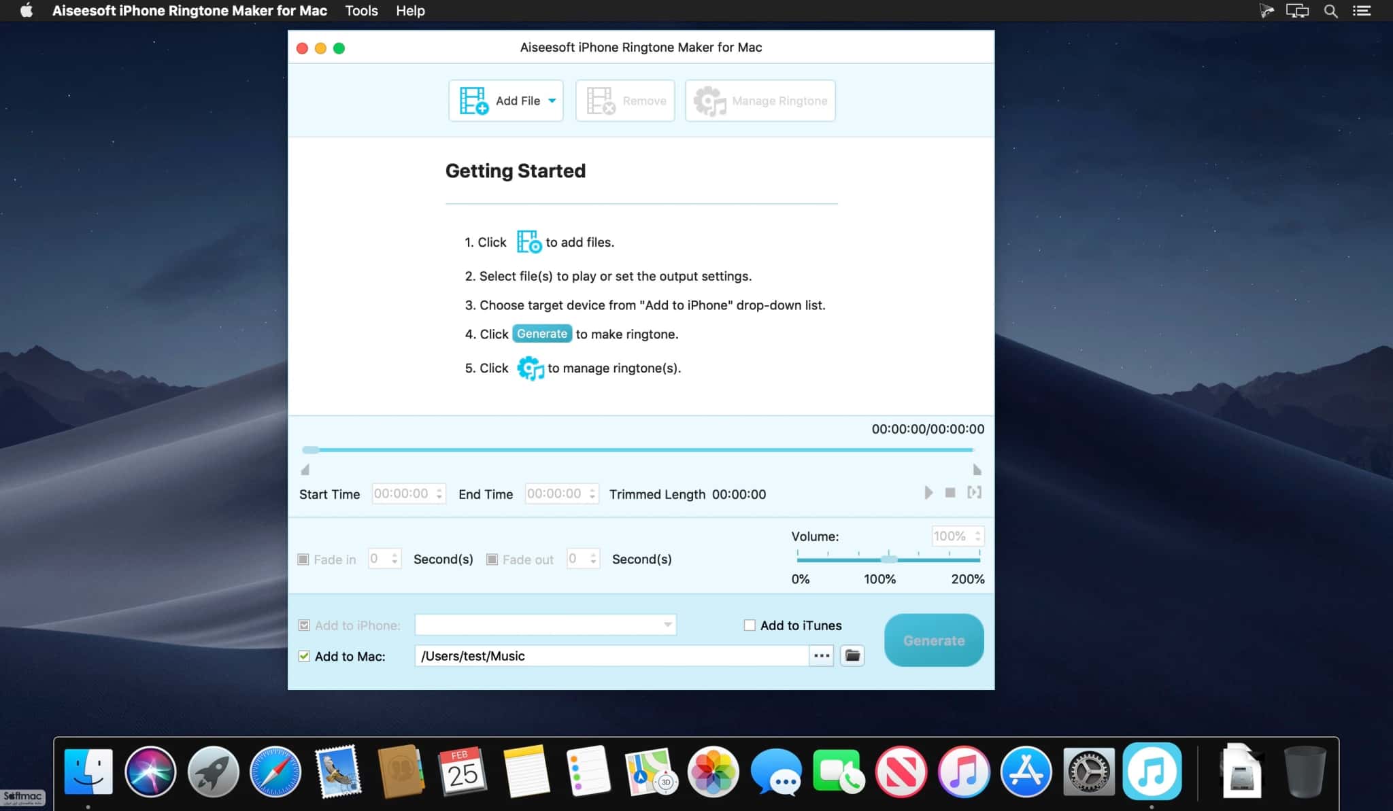Open the Tools menu
The image size is (1393, 811).
pos(361,11)
